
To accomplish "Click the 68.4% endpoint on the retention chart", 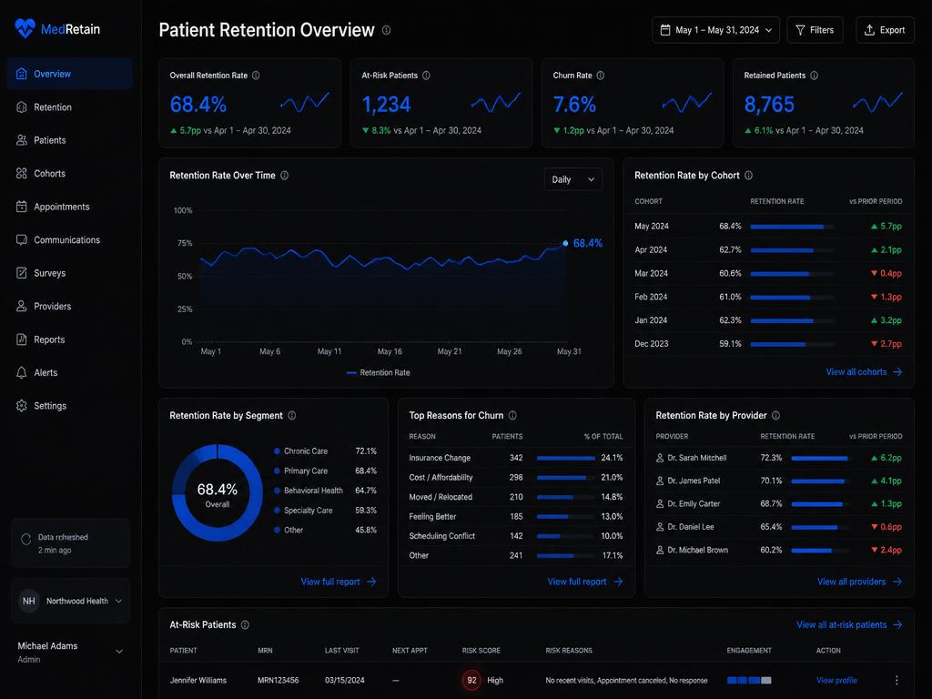I will [x=565, y=243].
